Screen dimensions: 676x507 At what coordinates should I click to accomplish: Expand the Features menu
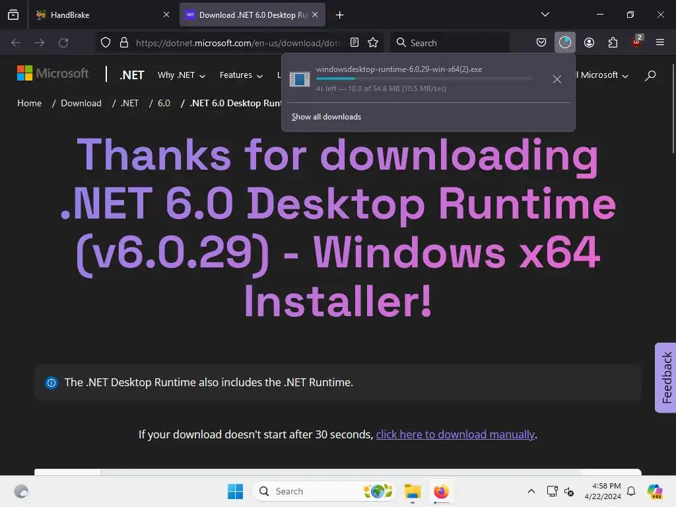click(241, 75)
